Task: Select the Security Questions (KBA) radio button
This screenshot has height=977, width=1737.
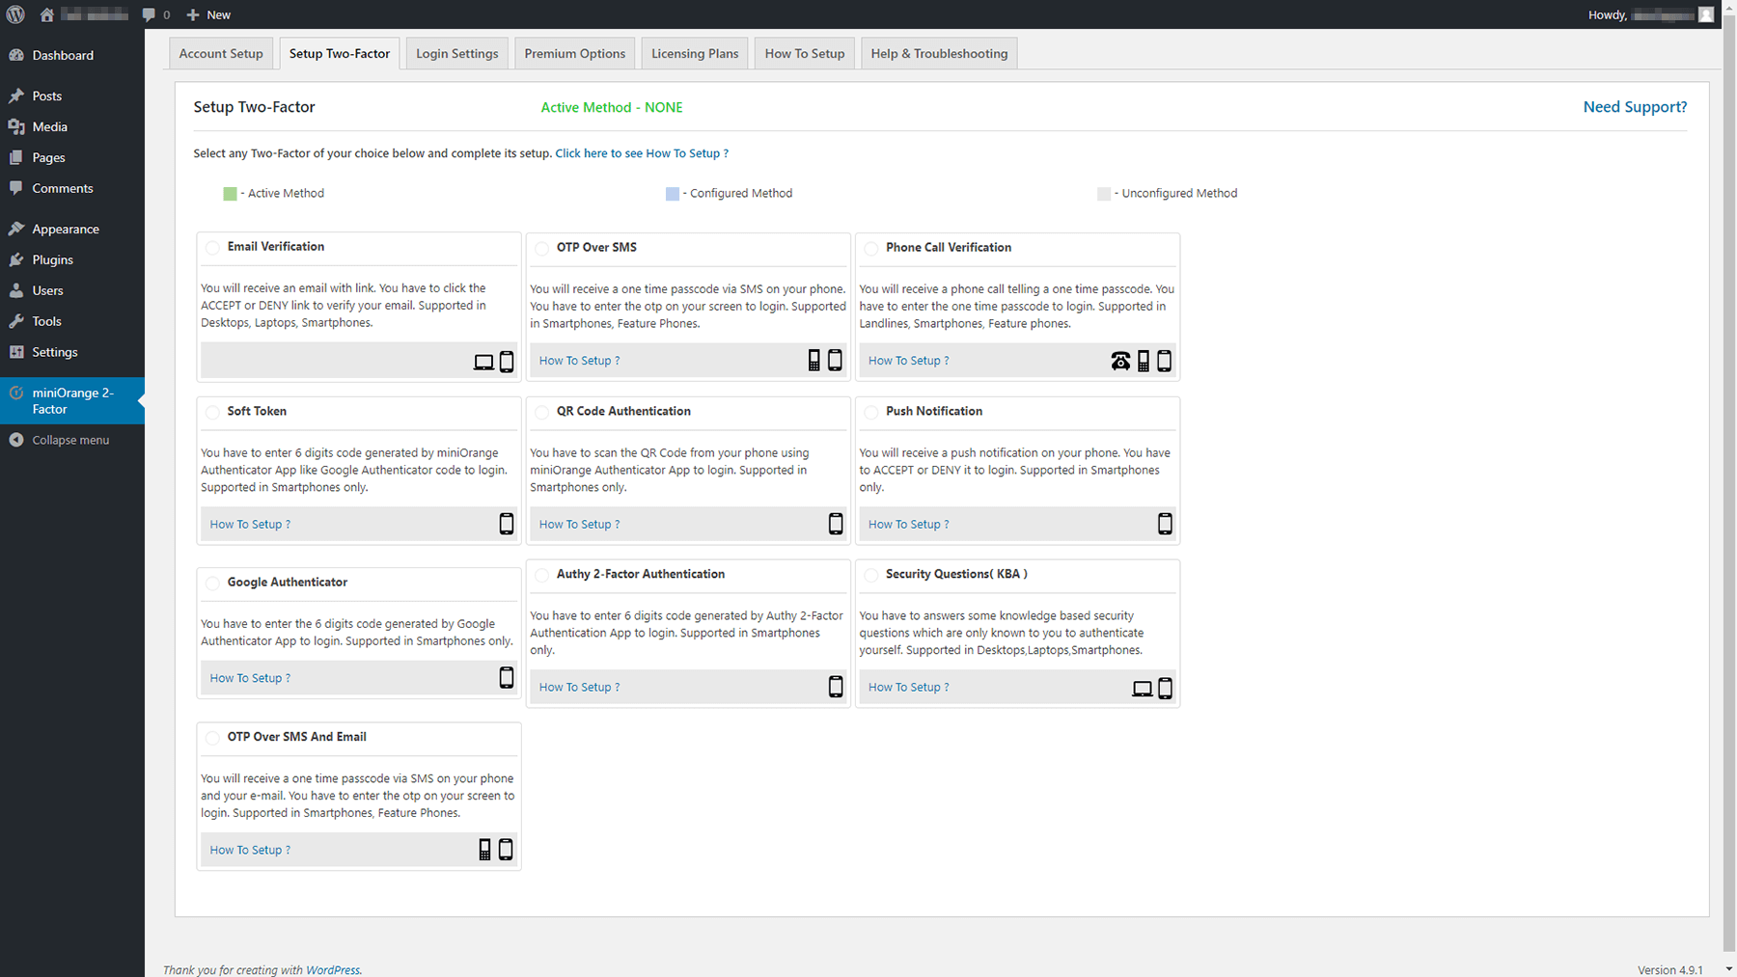Action: click(x=870, y=576)
